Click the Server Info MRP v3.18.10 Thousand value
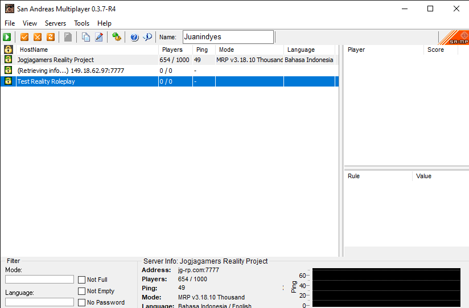 [x=212, y=297]
